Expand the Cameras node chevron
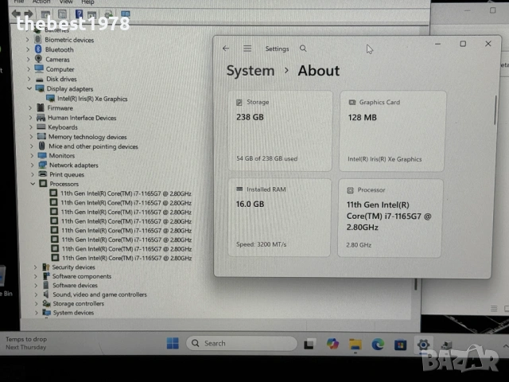Image resolution: width=509 pixels, height=382 pixels. pos(29,60)
